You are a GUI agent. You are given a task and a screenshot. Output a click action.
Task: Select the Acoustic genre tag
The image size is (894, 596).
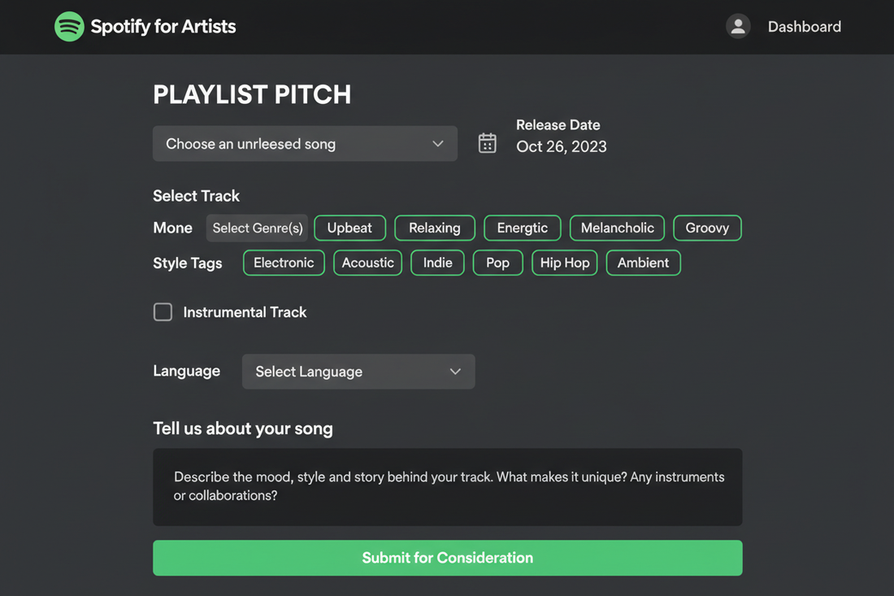click(367, 263)
